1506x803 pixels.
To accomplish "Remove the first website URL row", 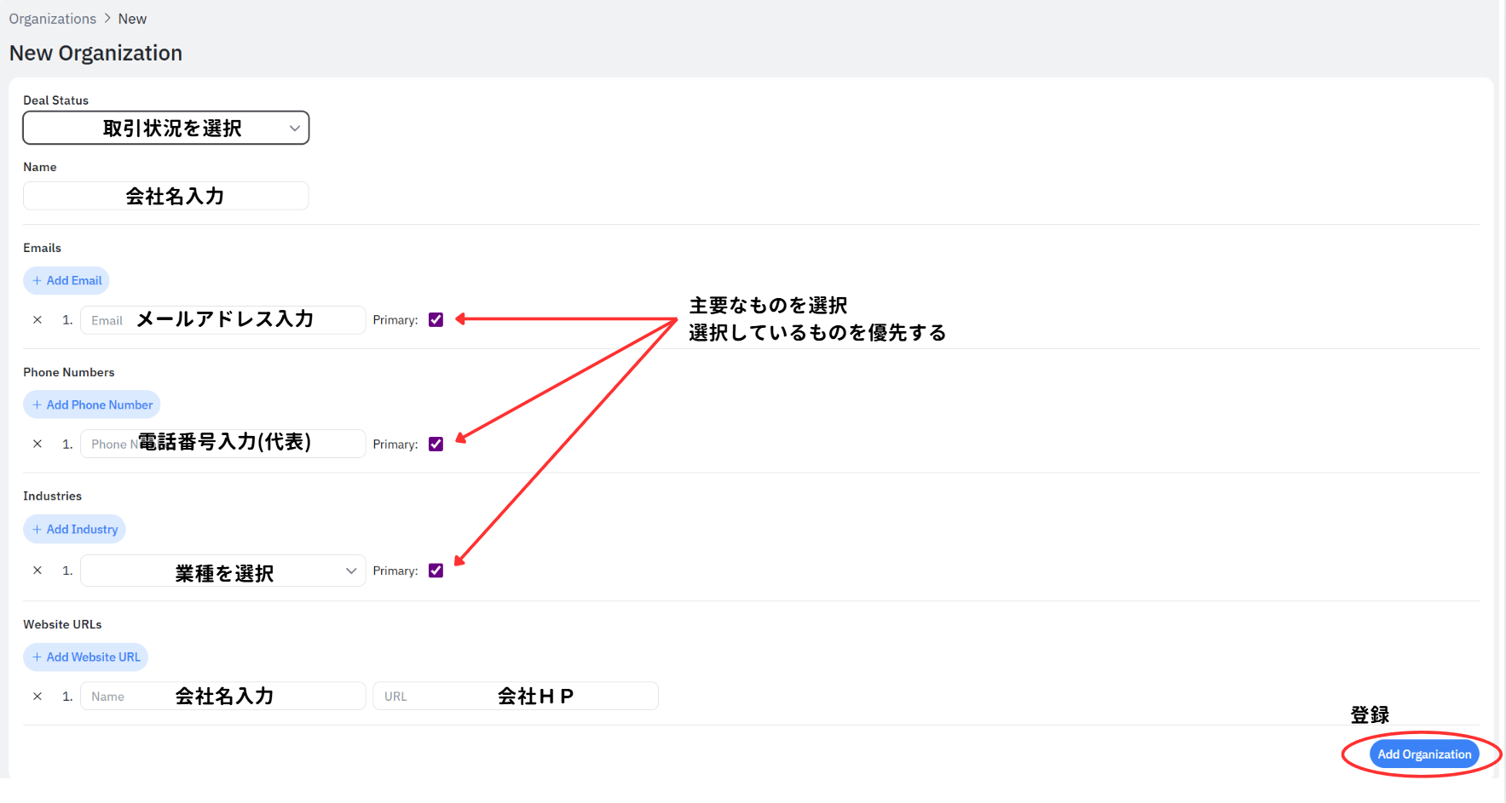I will click(38, 696).
